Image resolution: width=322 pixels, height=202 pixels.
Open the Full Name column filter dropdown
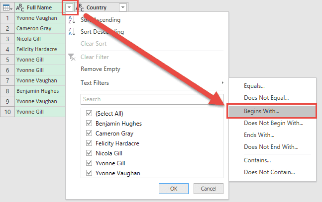pyautogui.click(x=69, y=7)
